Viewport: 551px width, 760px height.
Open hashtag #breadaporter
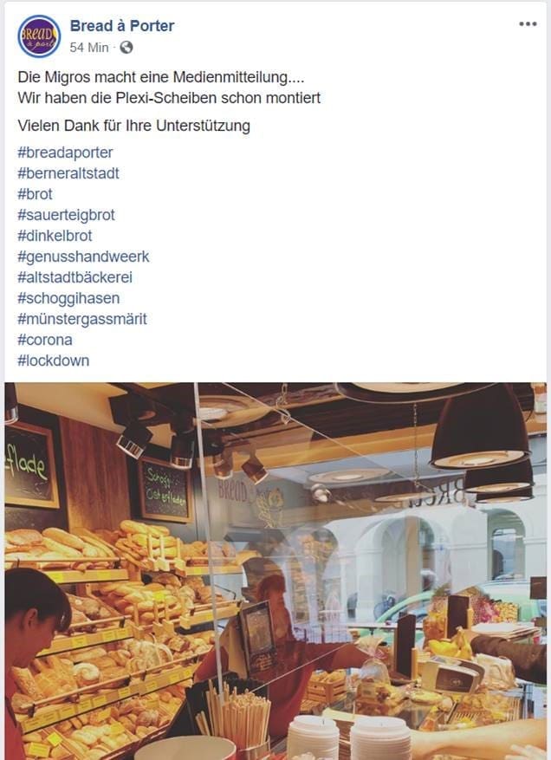point(65,153)
